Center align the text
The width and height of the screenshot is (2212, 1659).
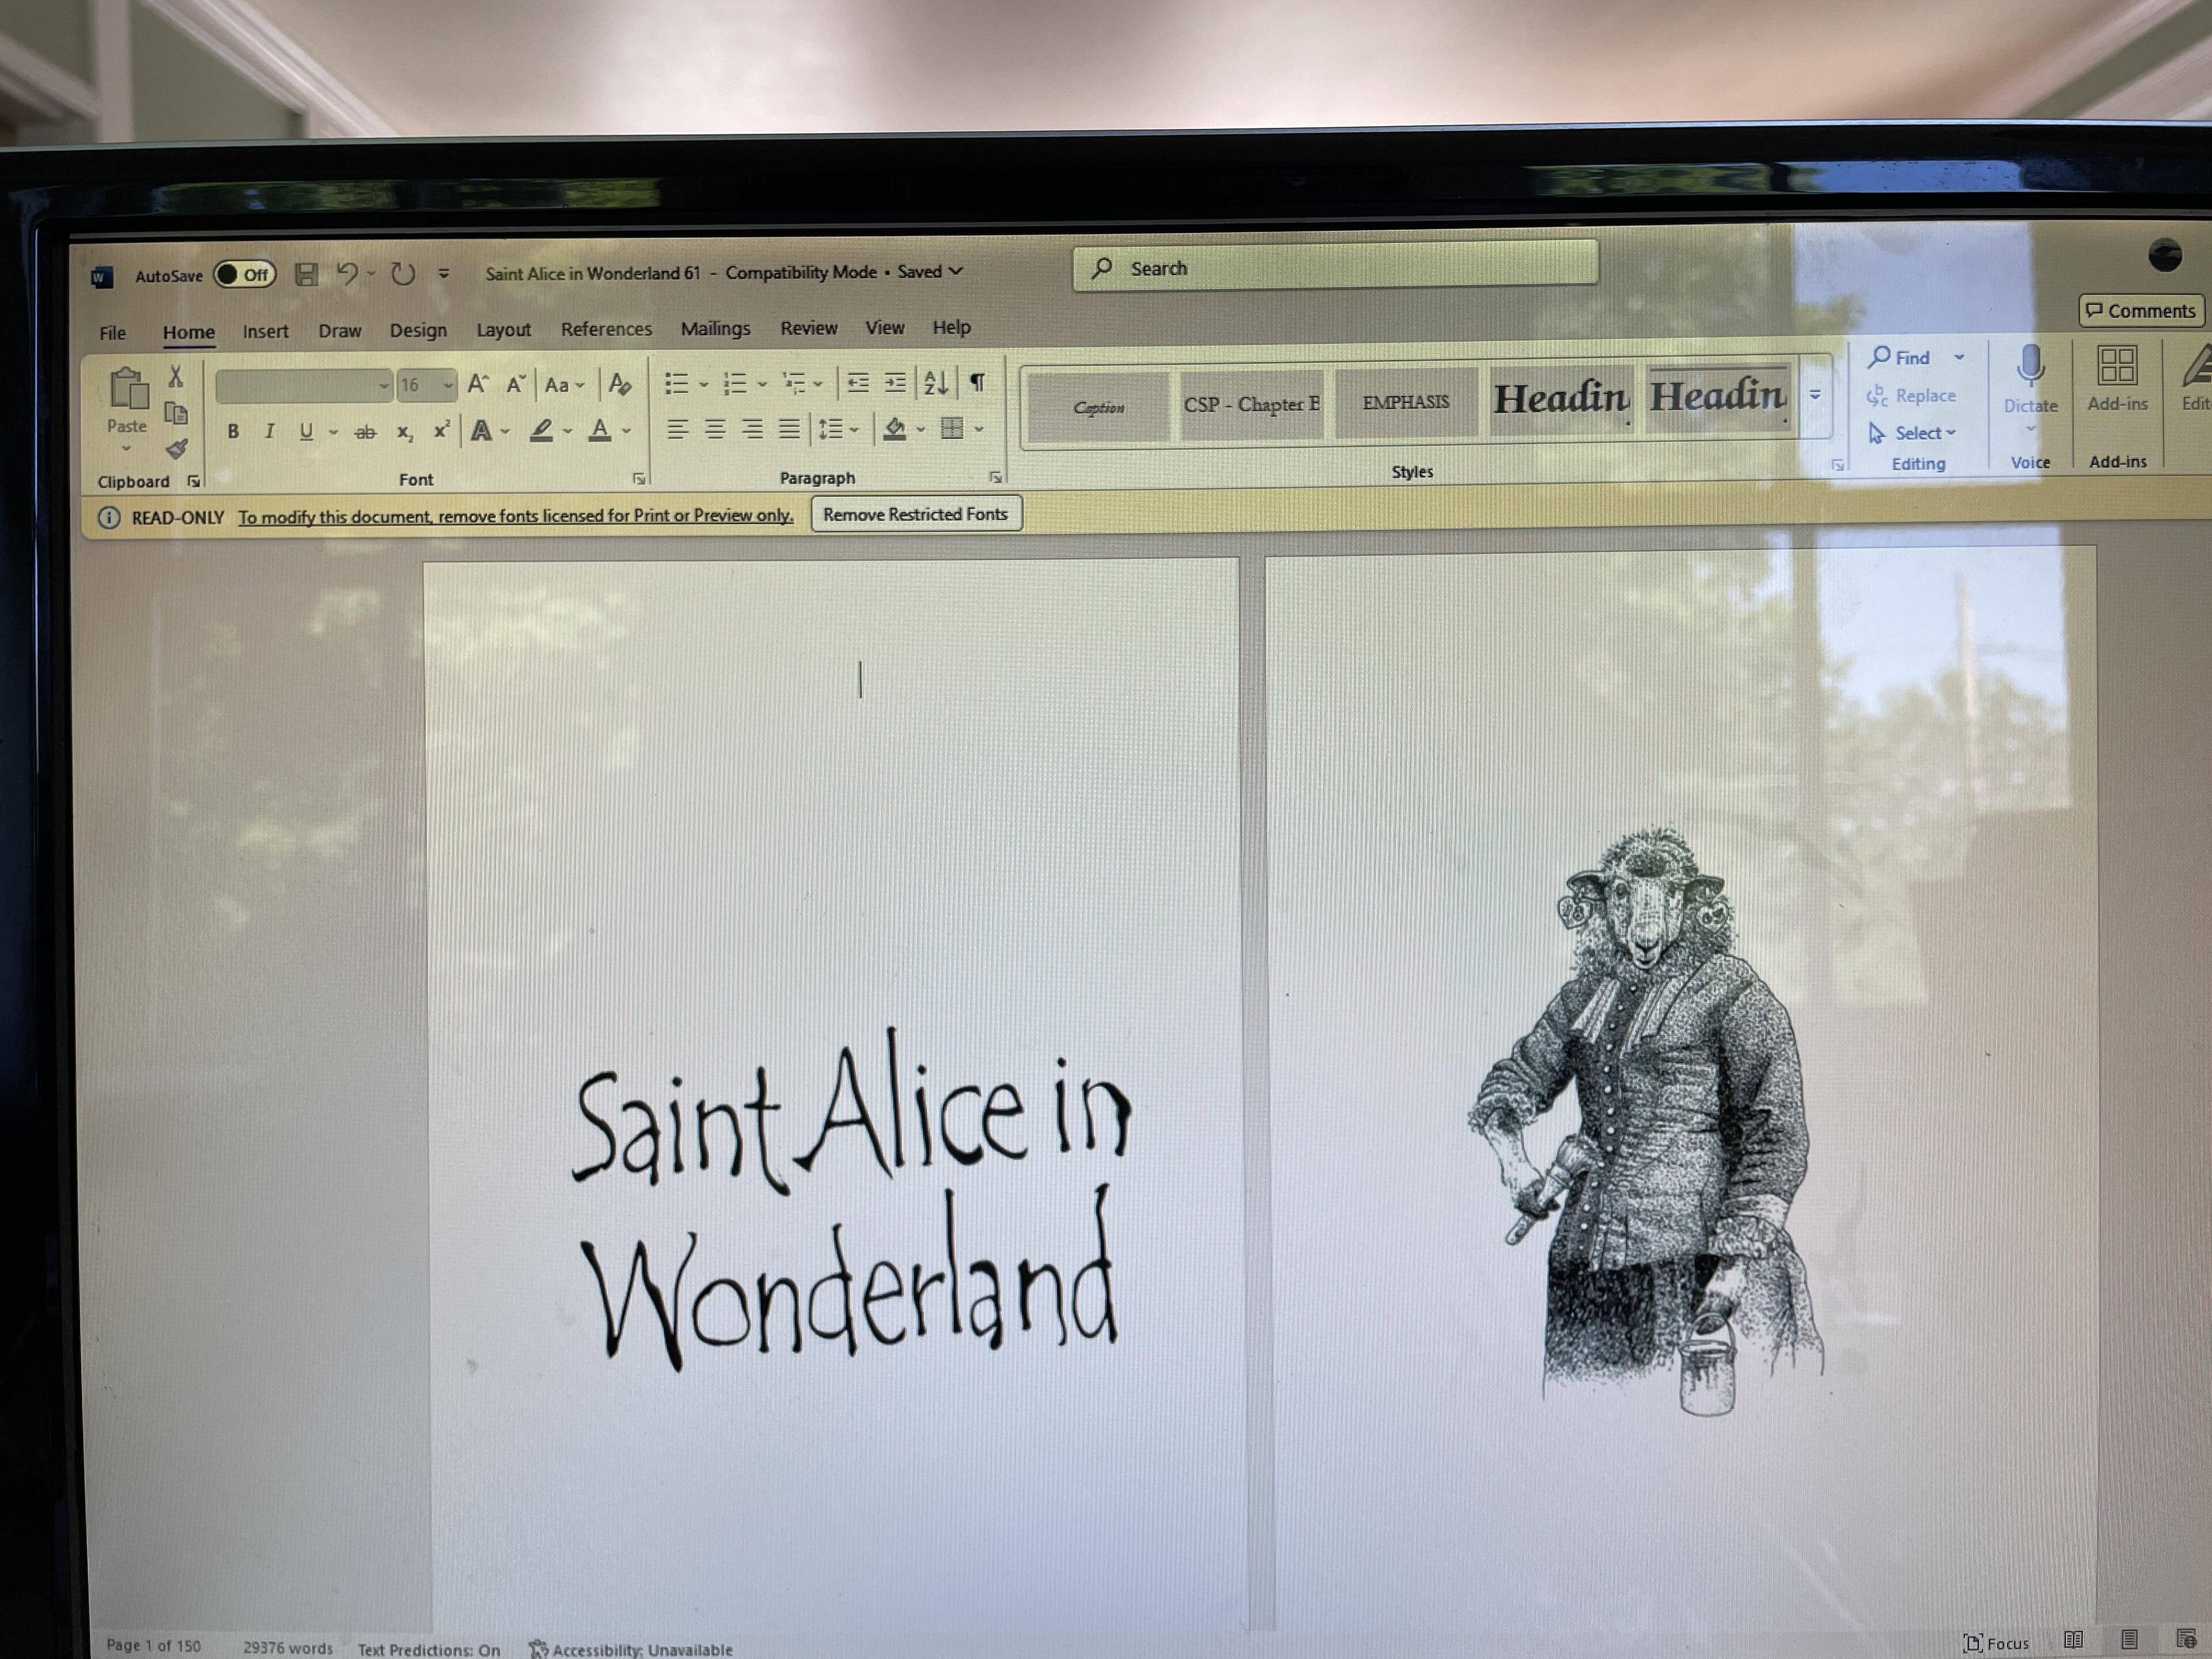pos(714,429)
